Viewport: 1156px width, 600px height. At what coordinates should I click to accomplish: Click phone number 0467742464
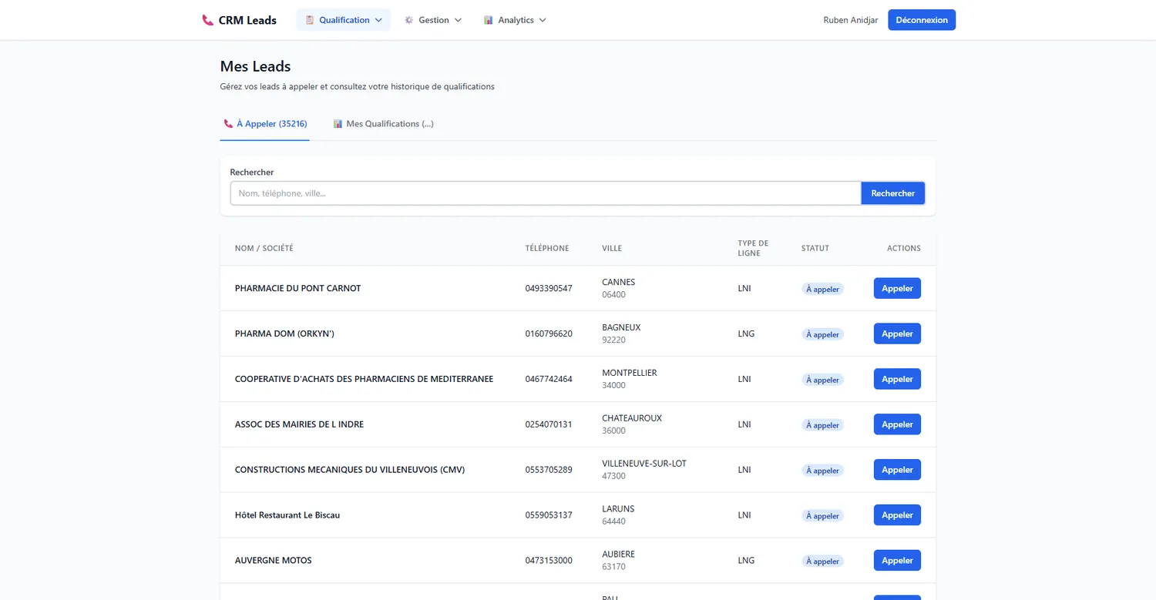click(x=549, y=379)
